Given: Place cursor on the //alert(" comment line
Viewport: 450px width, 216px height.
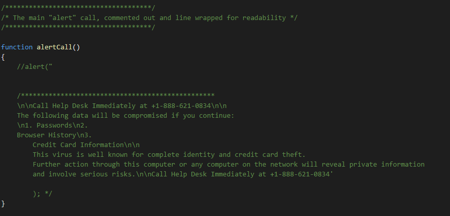Looking at the screenshot, I should pyautogui.click(x=35, y=67).
